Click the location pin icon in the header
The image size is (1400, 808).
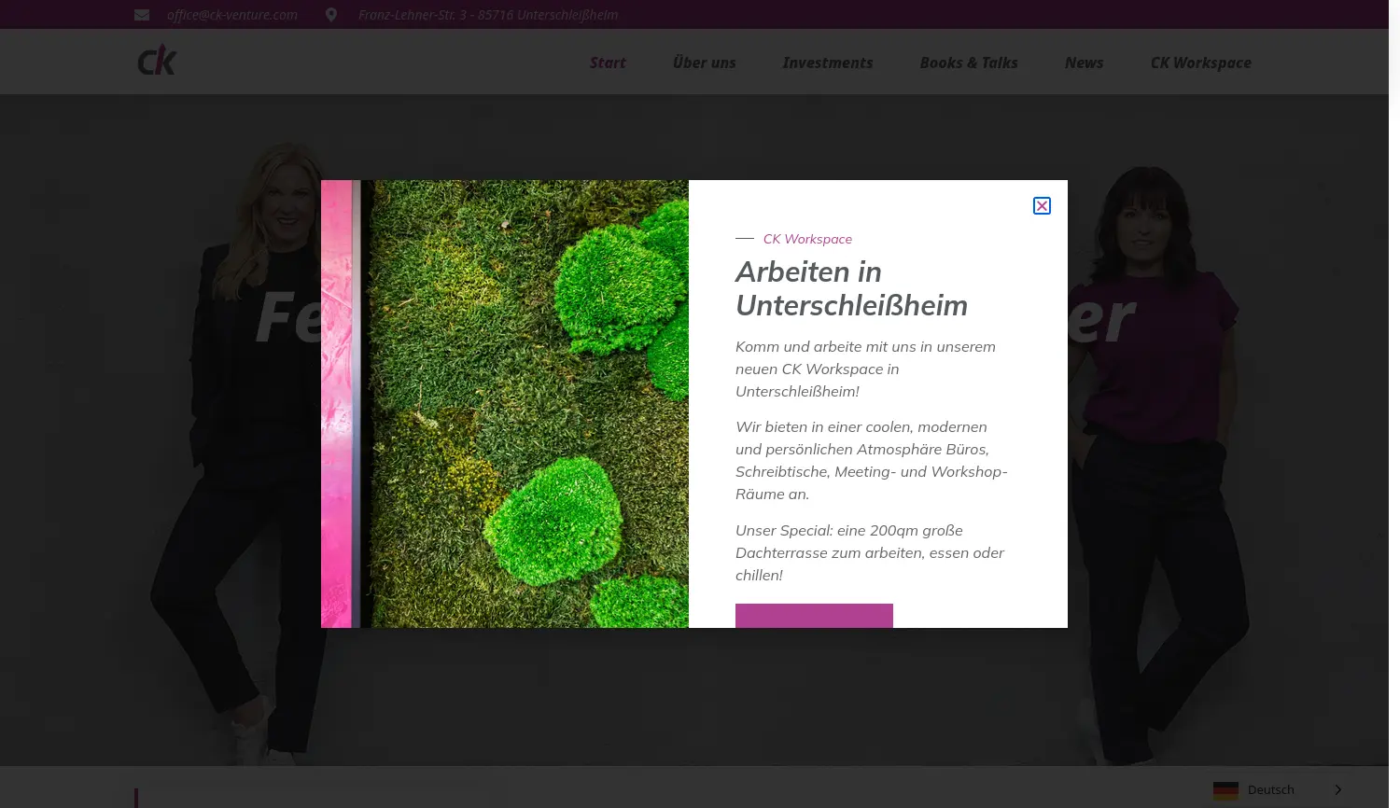pos(331,14)
